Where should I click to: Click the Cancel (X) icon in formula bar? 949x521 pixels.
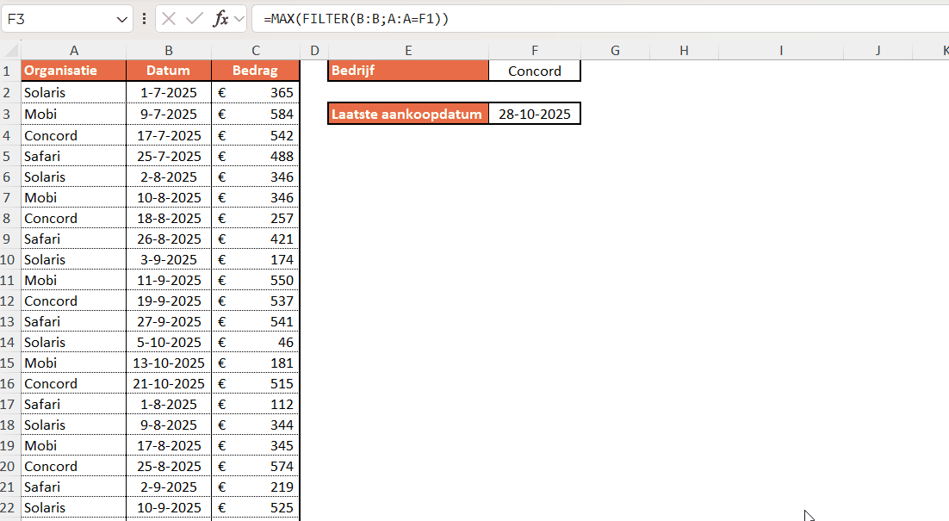(169, 18)
